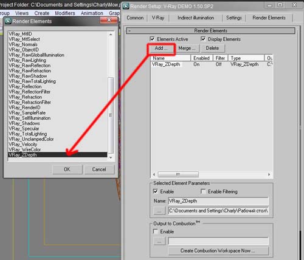
Task: Toggle the Elements Active checkbox
Action: coord(152,39)
